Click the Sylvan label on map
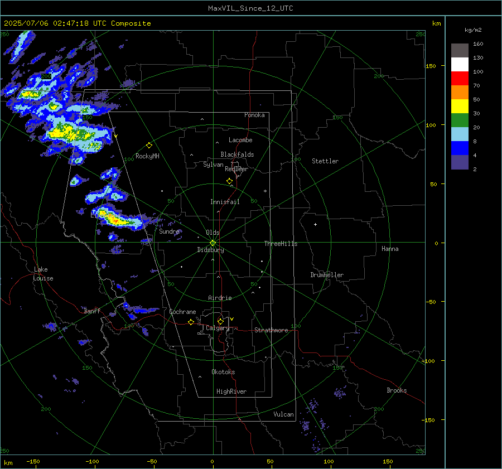This screenshot has height=469, width=502. [x=213, y=165]
